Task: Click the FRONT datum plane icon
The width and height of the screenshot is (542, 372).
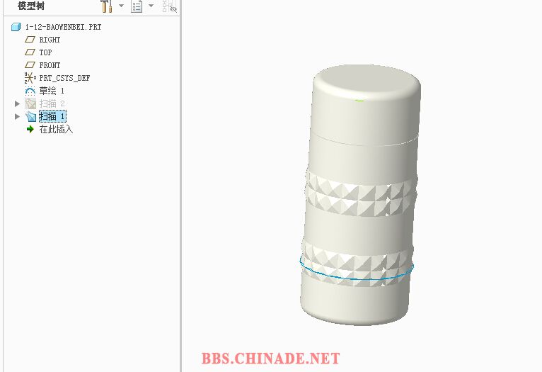Action: click(30, 65)
